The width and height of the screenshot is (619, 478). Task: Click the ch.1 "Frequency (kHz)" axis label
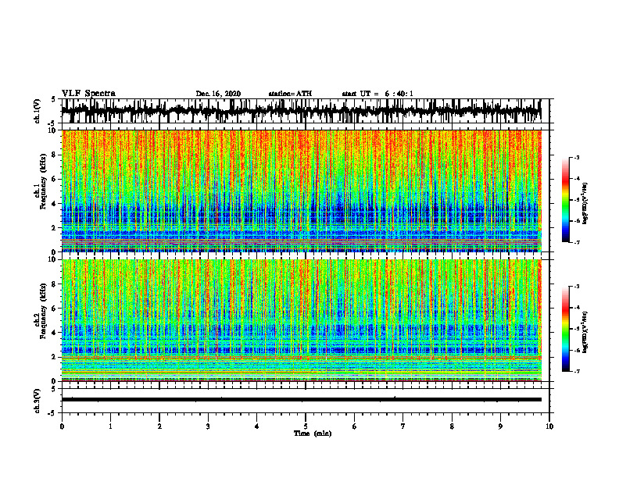[x=43, y=182]
